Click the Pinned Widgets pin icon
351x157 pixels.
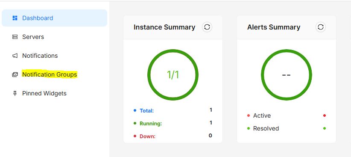[x=15, y=93]
